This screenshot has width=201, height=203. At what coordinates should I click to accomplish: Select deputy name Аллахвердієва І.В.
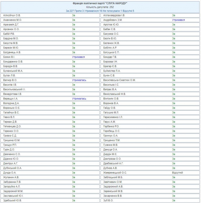(114, 15)
